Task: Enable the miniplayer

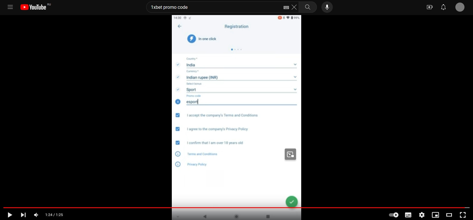Action: point(435,215)
